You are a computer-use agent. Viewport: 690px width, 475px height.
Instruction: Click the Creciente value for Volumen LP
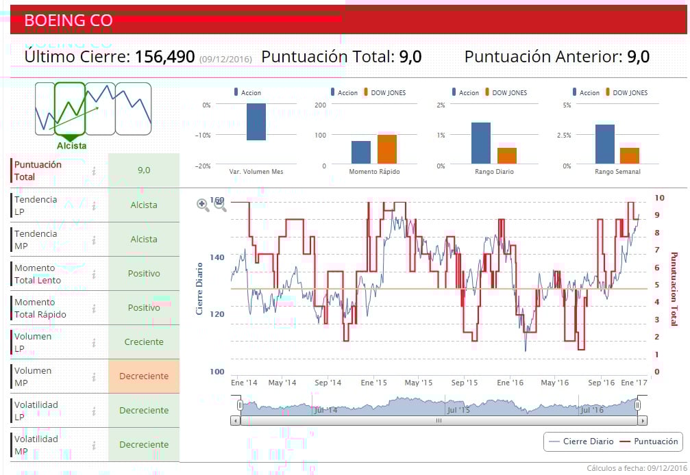[x=144, y=342]
